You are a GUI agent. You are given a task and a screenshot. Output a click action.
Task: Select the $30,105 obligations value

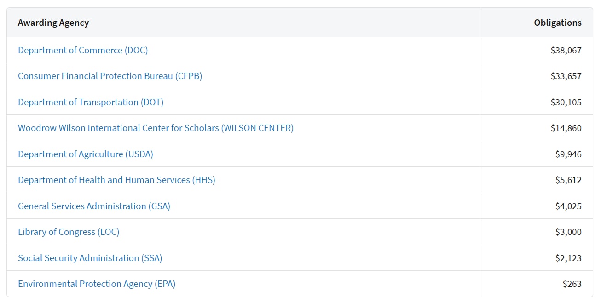566,102
